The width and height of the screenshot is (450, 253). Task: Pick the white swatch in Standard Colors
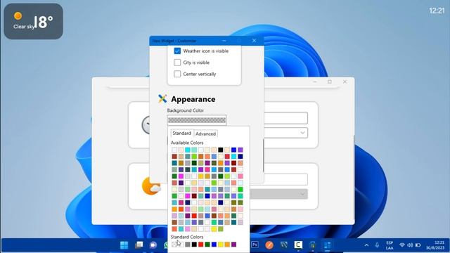181,245
